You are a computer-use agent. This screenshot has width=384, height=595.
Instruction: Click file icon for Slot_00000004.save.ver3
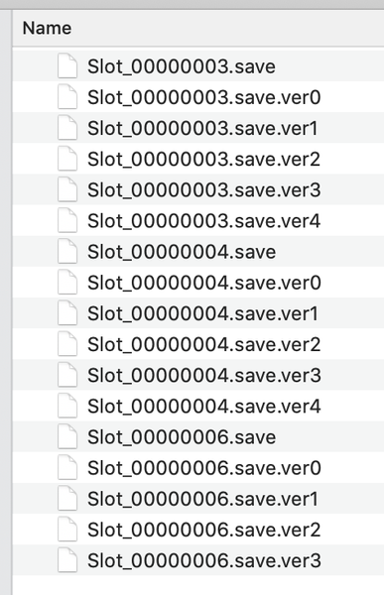pos(67,375)
